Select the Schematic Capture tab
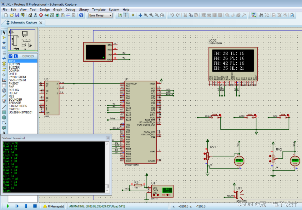Viewport: 302px width, 210px height. (23, 22)
